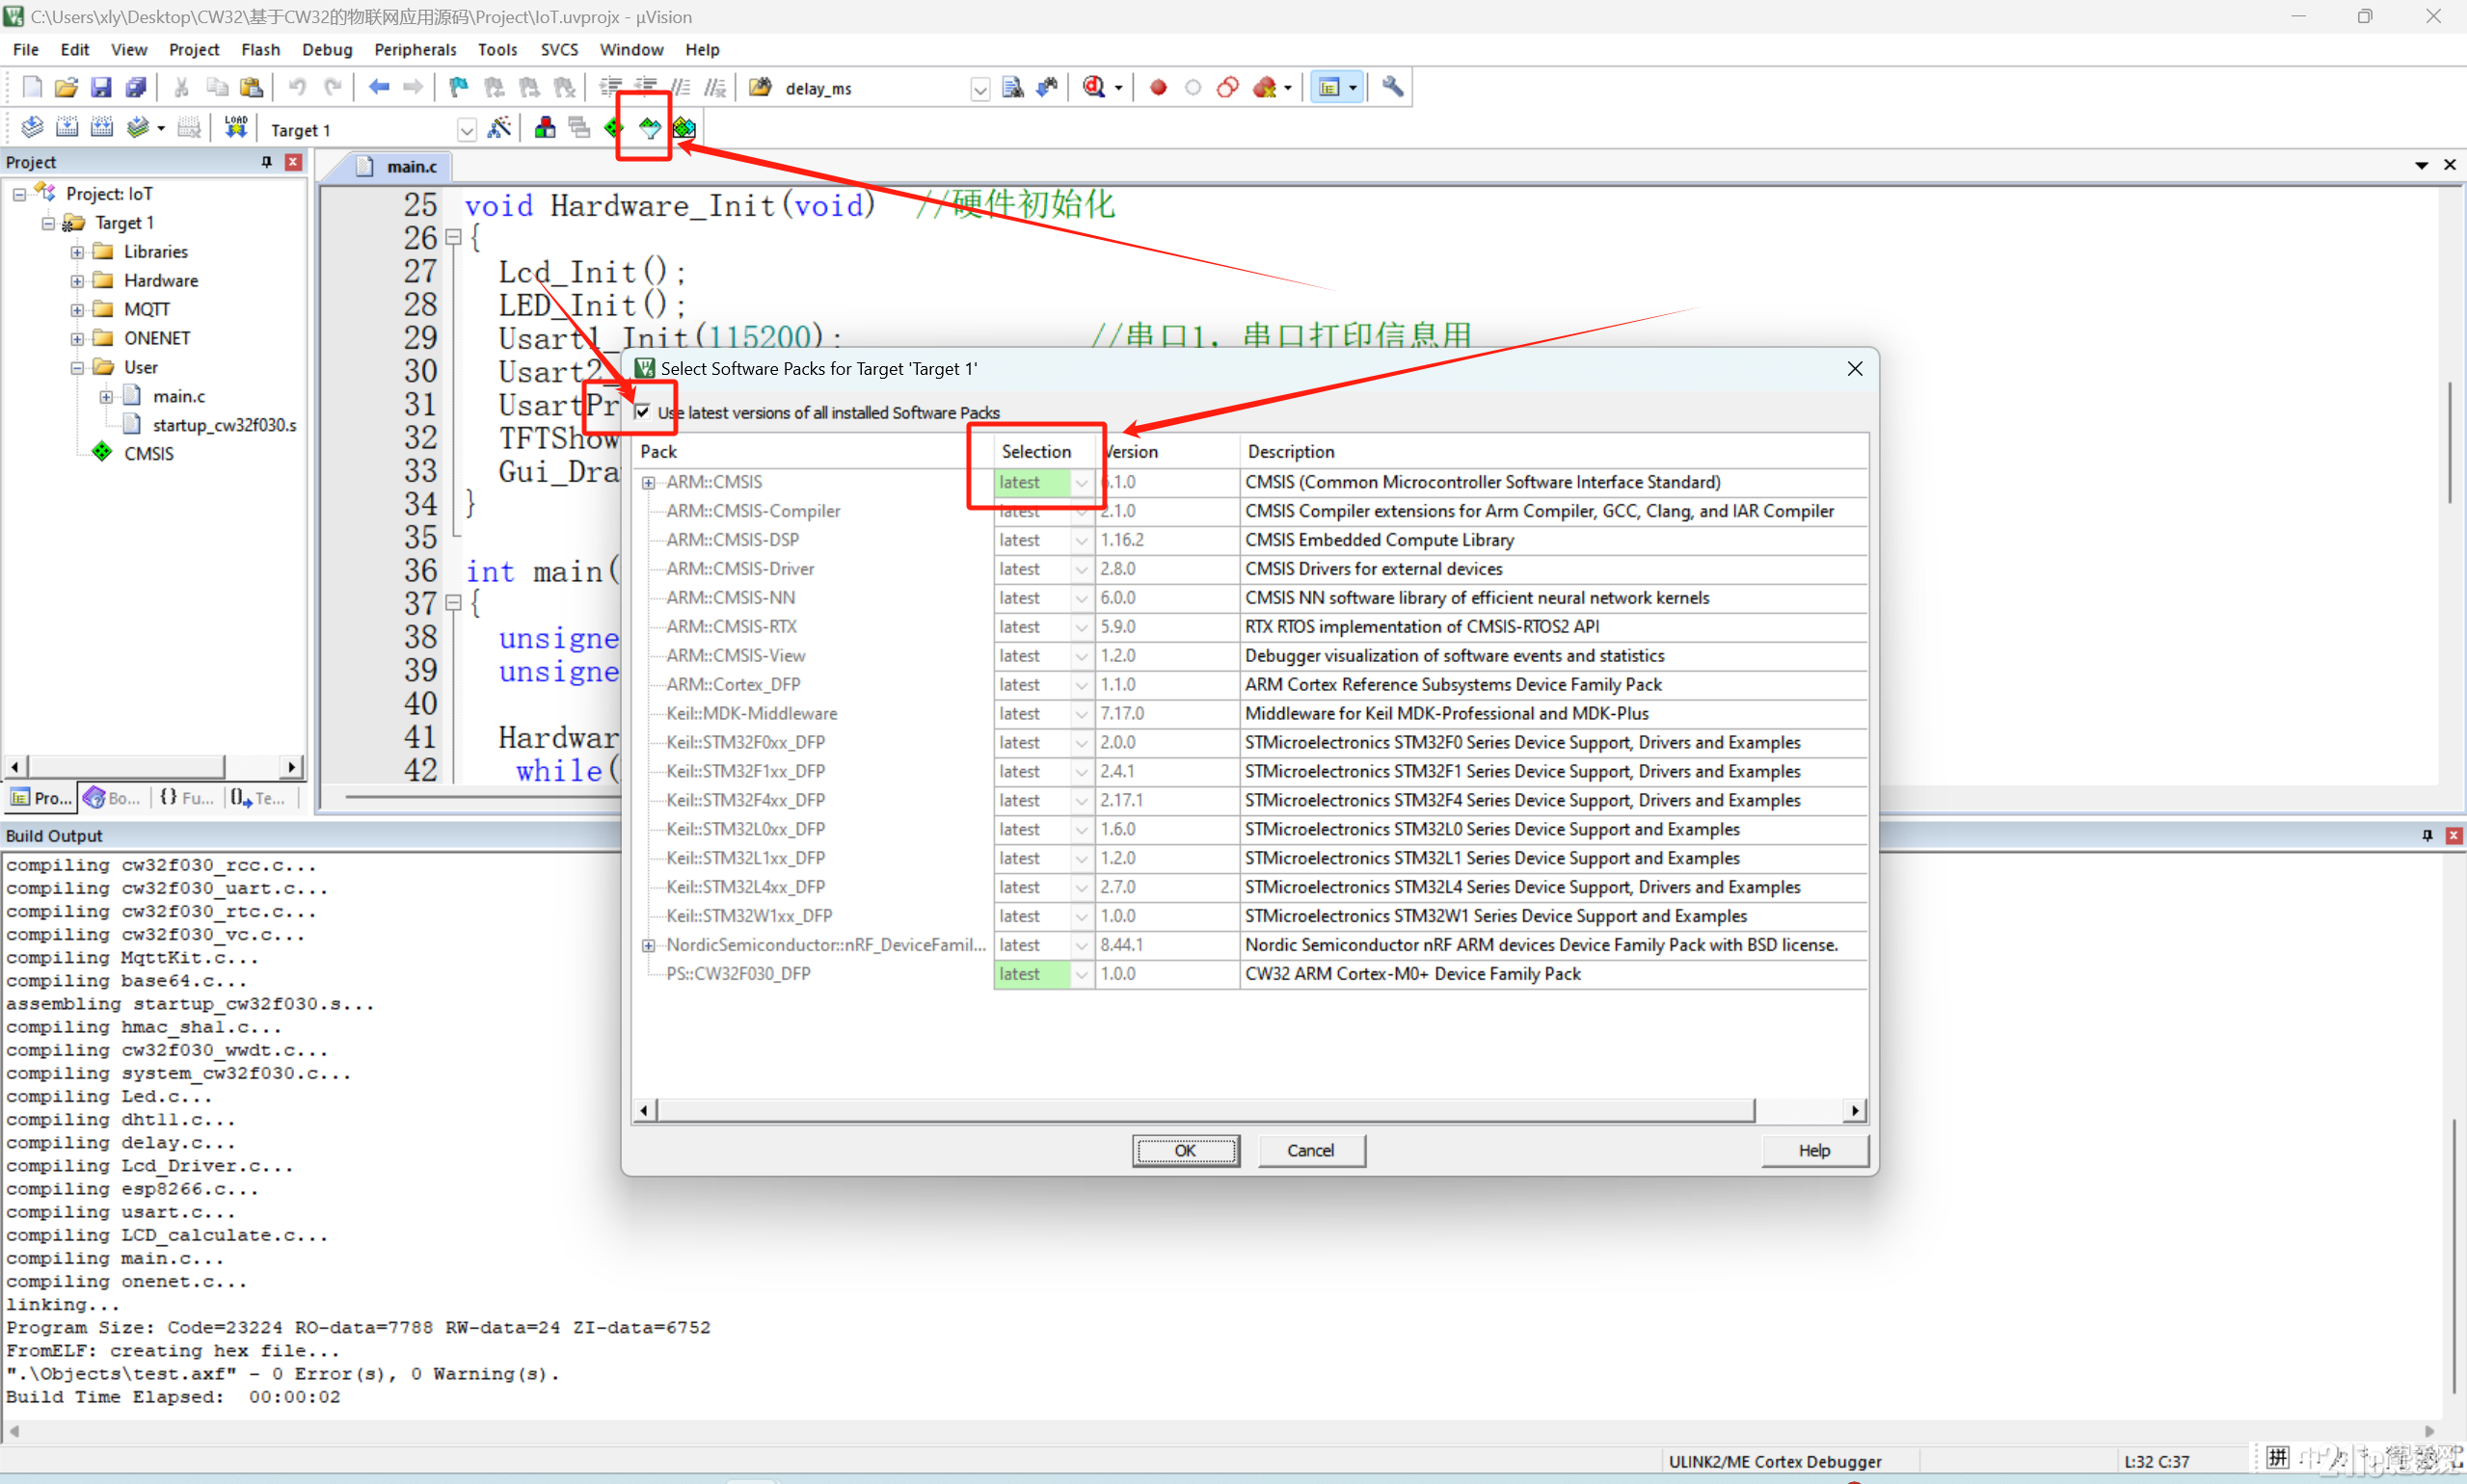Click the Paste clipboard icon
2467x1484 pixels.
tap(253, 88)
